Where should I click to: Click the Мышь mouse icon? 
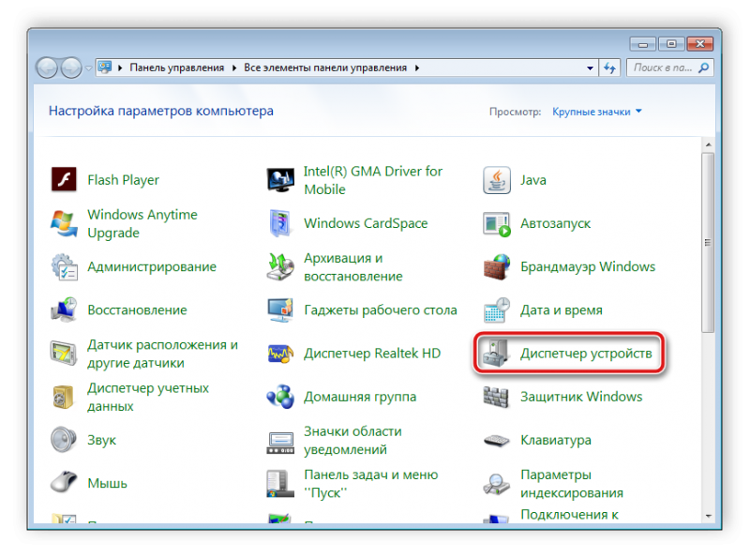pos(64,482)
